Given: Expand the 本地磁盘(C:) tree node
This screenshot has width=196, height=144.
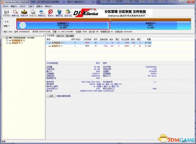Looking at the screenshot, I should tap(7, 41).
